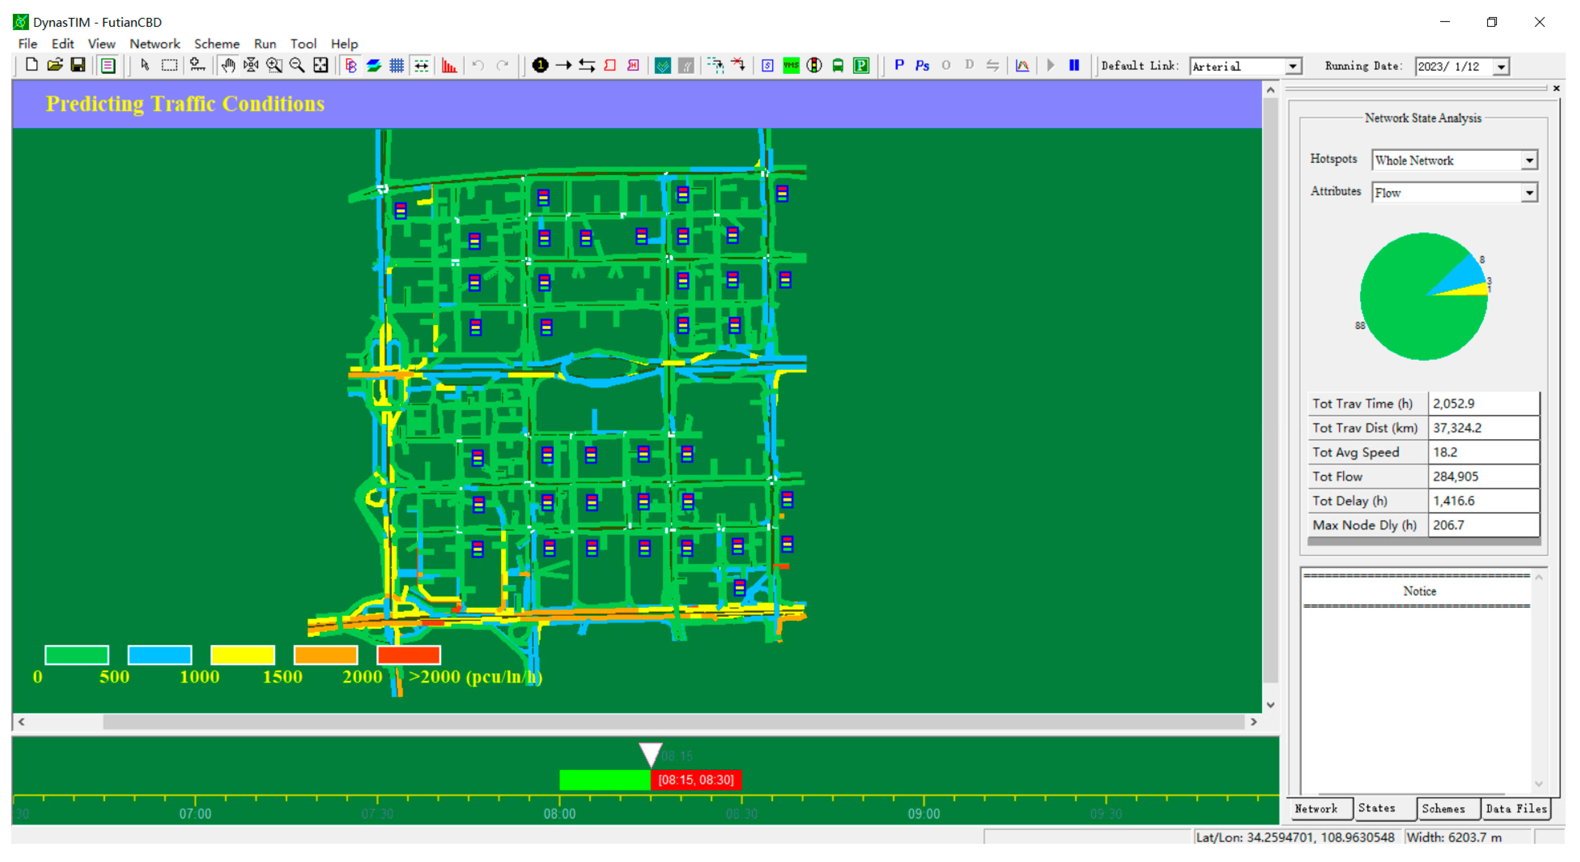Click the Tot Avg Speed value 18.2

1484,452
